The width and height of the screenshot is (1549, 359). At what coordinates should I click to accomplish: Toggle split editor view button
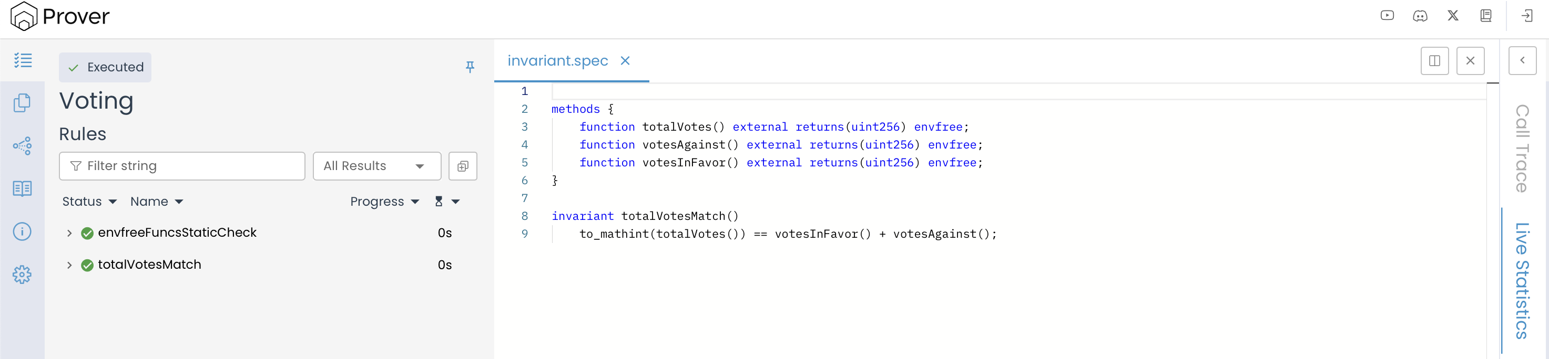(1434, 61)
